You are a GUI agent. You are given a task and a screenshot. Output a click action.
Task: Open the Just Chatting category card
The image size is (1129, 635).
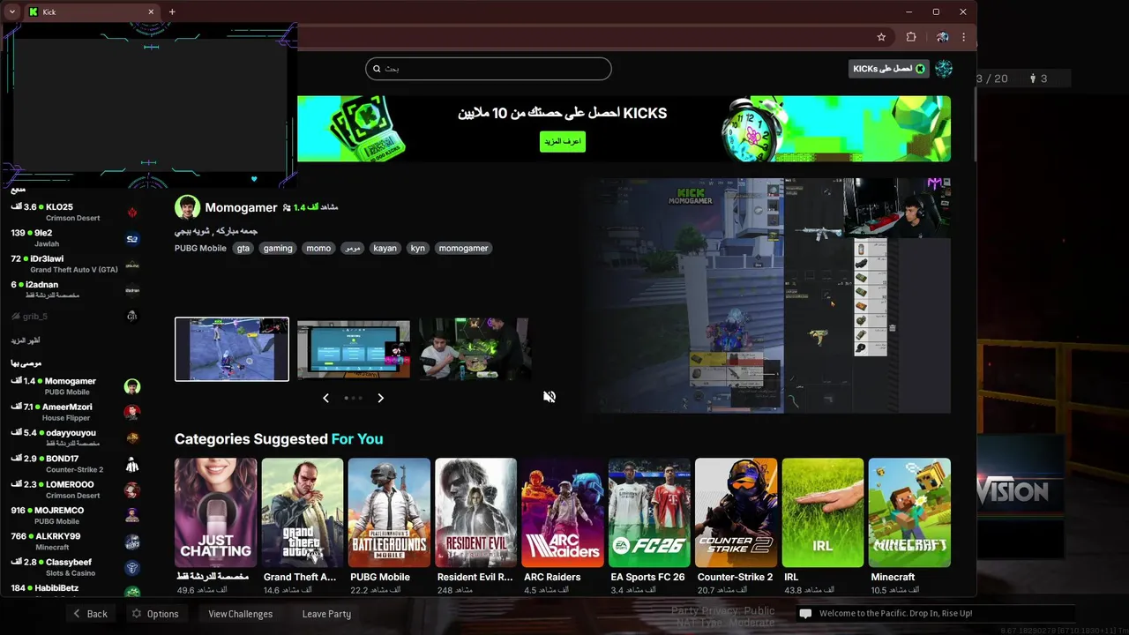click(215, 512)
